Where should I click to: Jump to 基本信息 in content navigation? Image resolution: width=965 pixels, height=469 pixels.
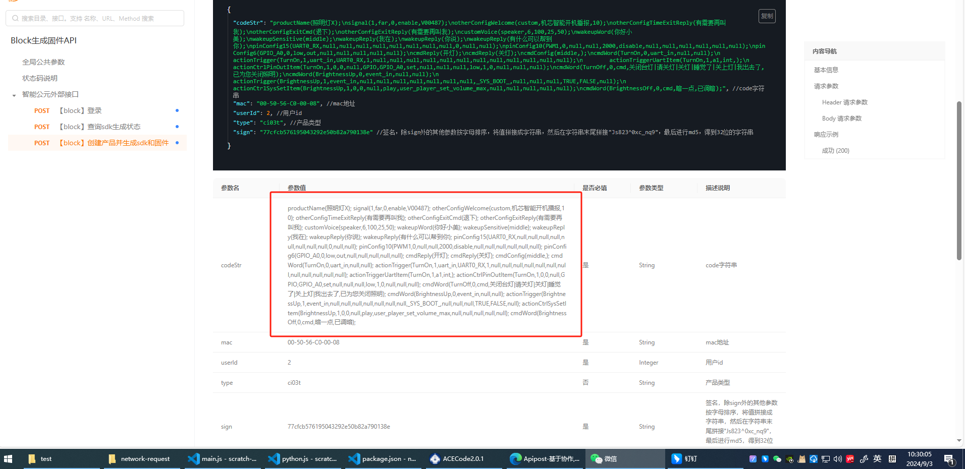click(x=826, y=70)
